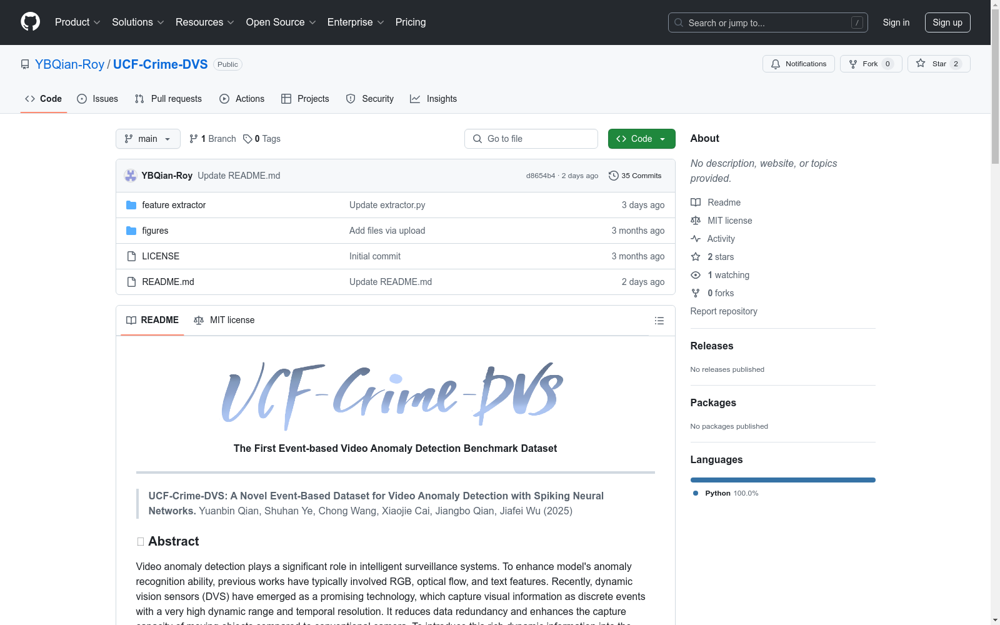Open the Packages heading link
Viewport: 1000px width, 625px height.
(713, 402)
